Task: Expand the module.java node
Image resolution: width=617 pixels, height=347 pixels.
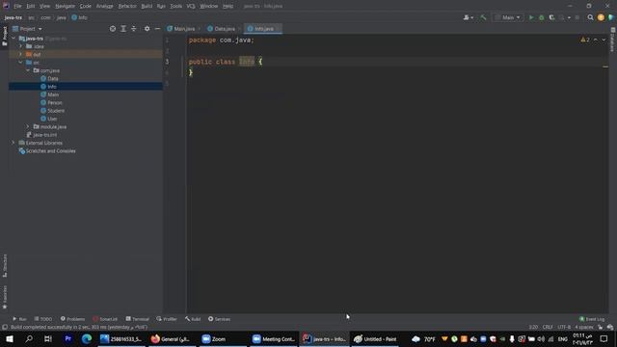Action: point(28,126)
